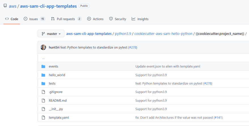
Task: Open the __init__.py file
Action: 56,109
